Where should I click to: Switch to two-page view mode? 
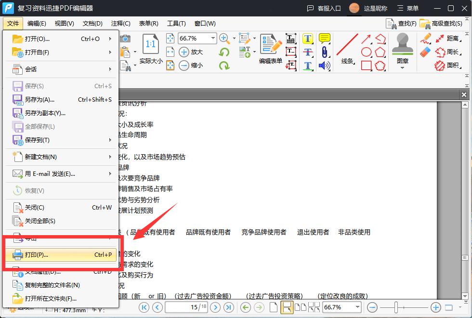[301, 307]
